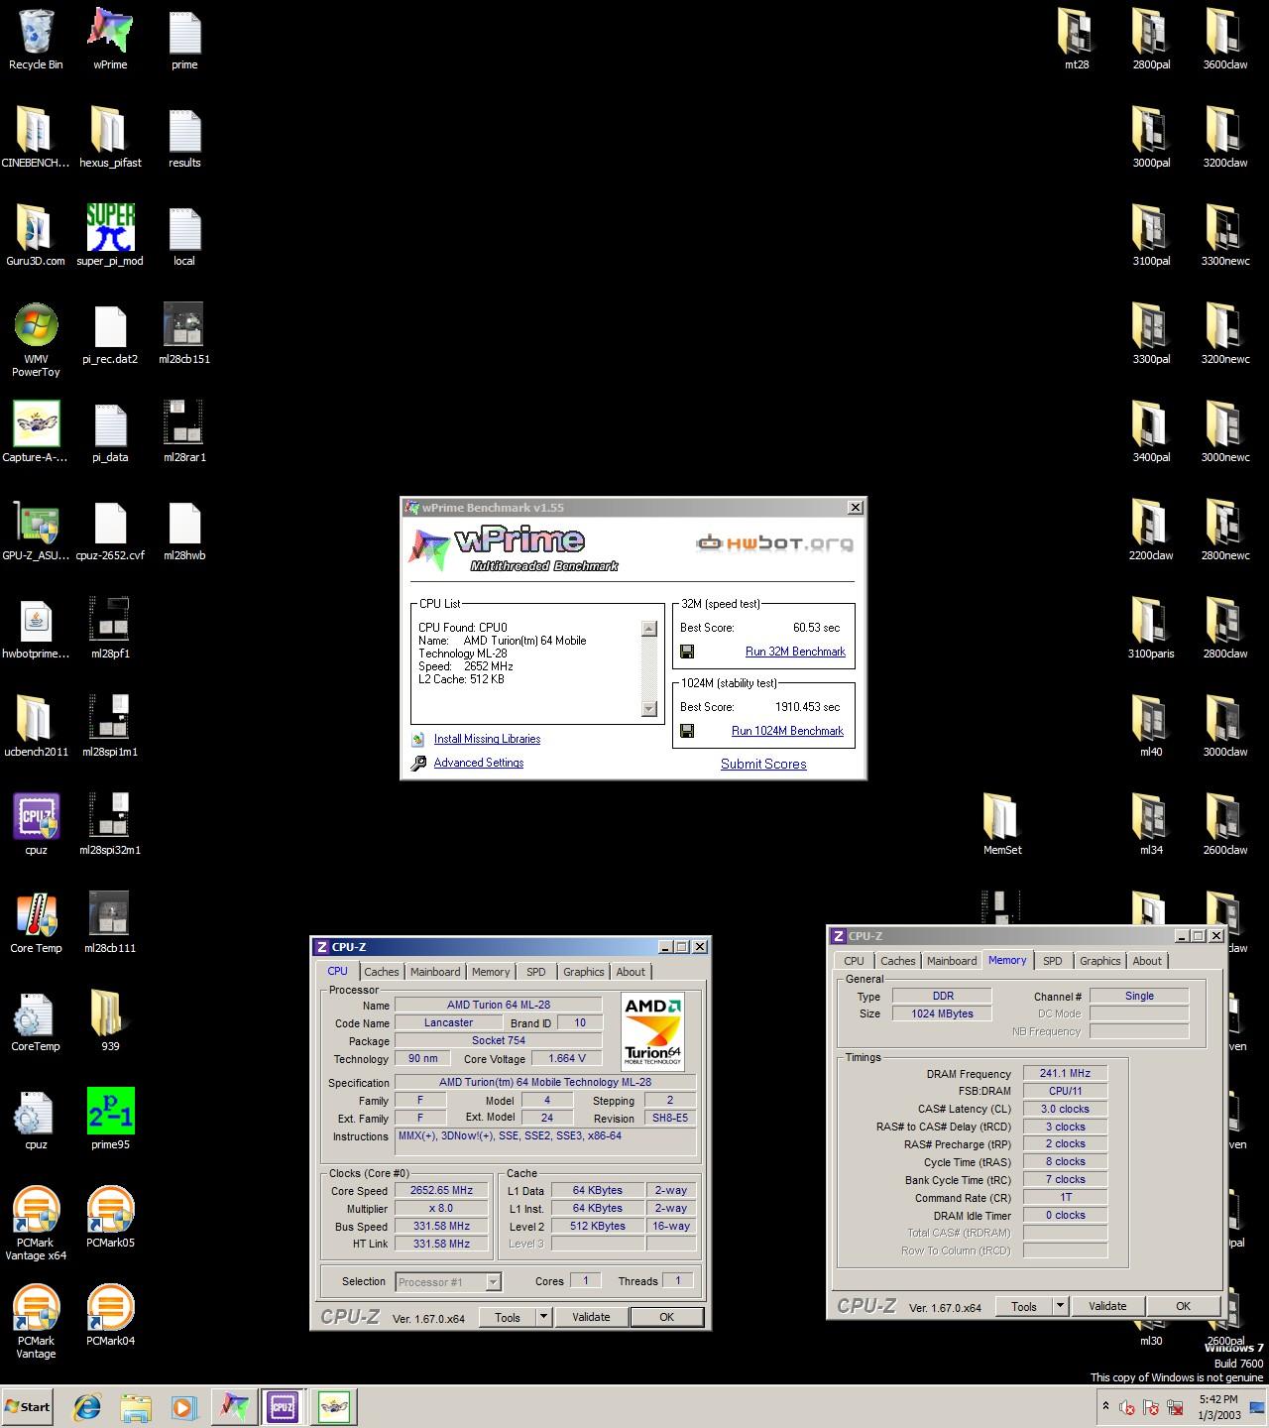Click Validate in left CPU-Z window
The height and width of the screenshot is (1428, 1269).
tap(591, 1317)
